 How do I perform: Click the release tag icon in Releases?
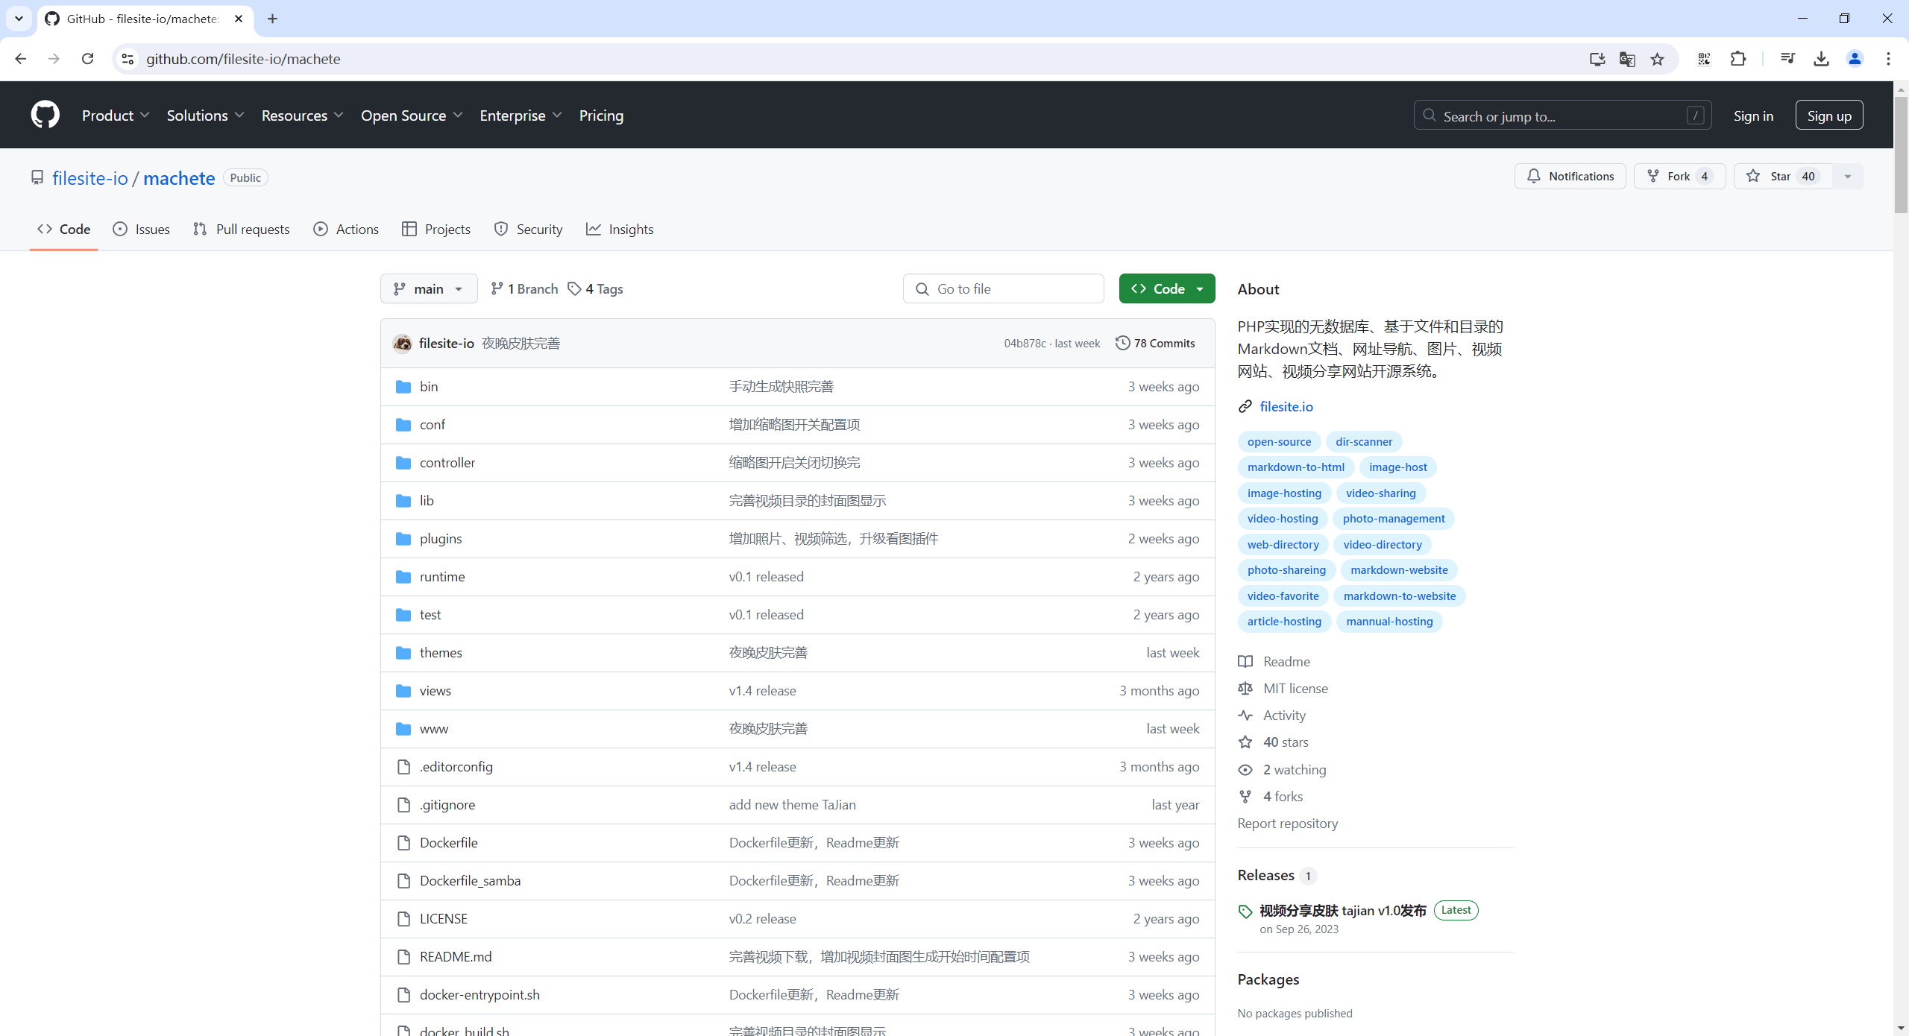point(1245,912)
